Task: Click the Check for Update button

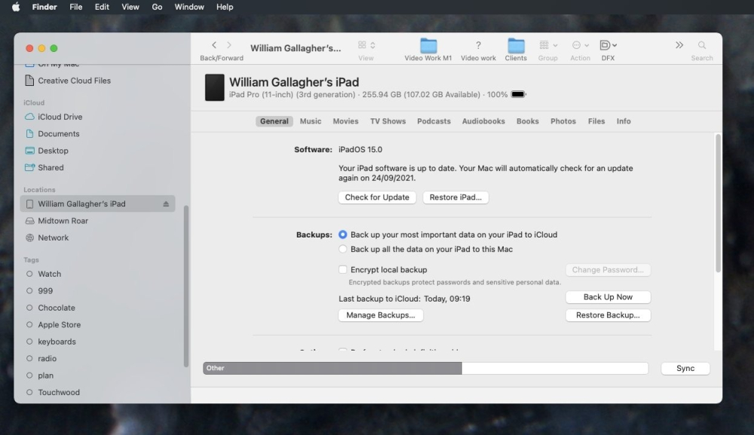Action: 377,198
